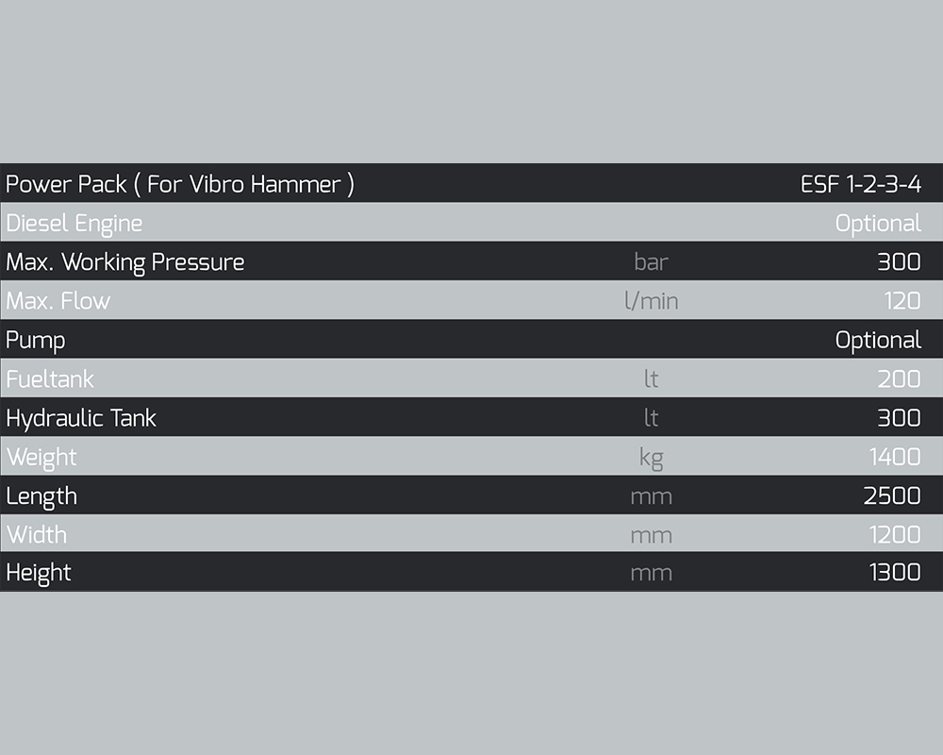Click the "Hydraulic Tank" row label
The width and height of the screenshot is (943, 755).
click(81, 418)
